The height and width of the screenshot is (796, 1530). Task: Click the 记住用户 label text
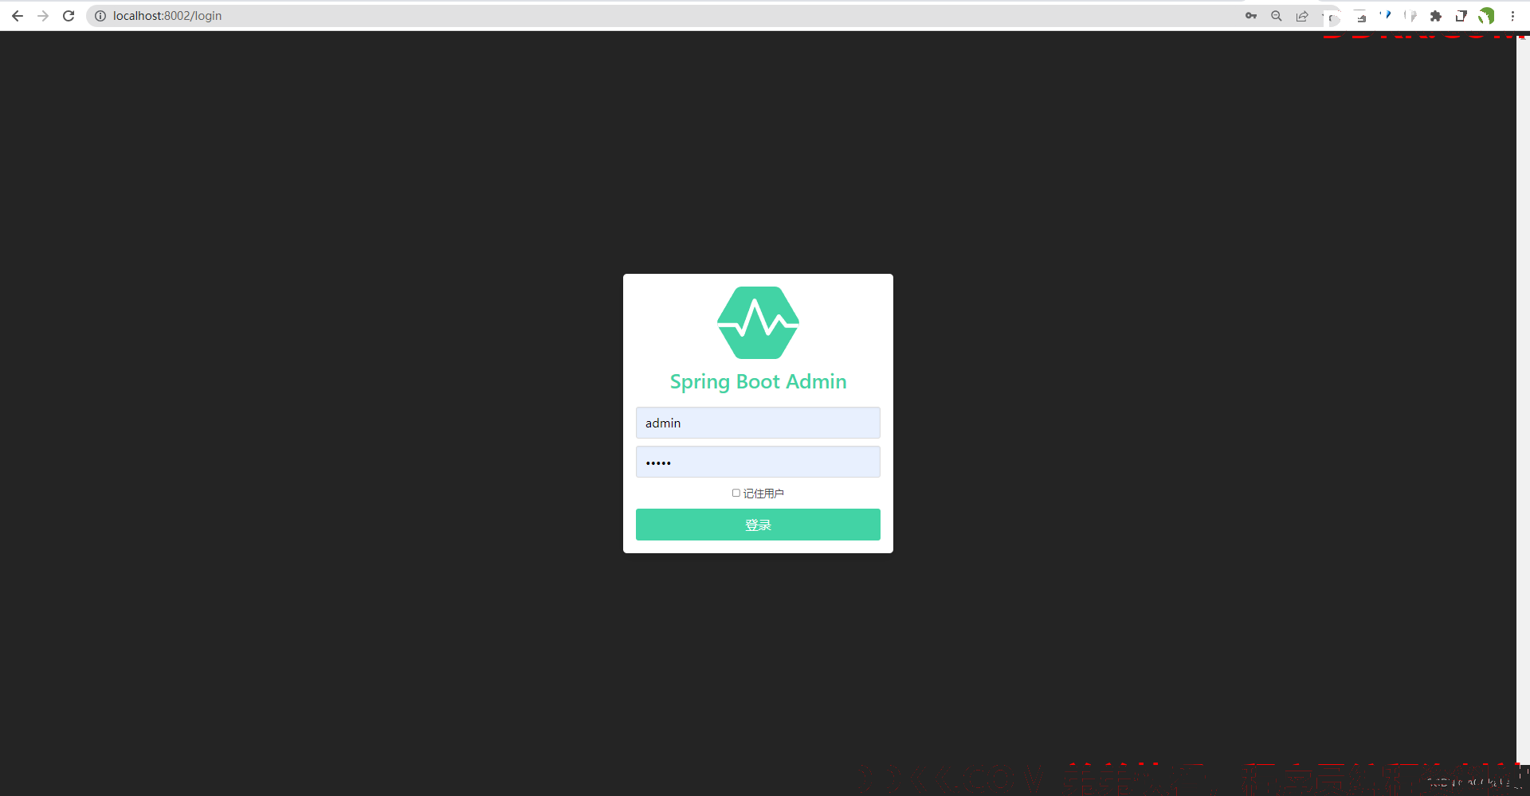tap(763, 494)
